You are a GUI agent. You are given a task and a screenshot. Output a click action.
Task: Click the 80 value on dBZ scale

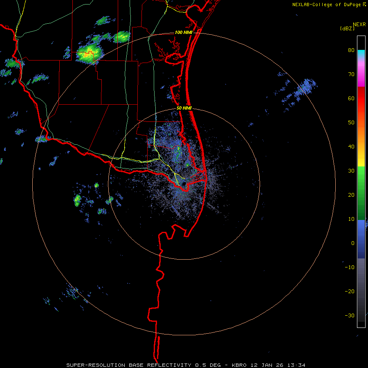click(x=351, y=50)
